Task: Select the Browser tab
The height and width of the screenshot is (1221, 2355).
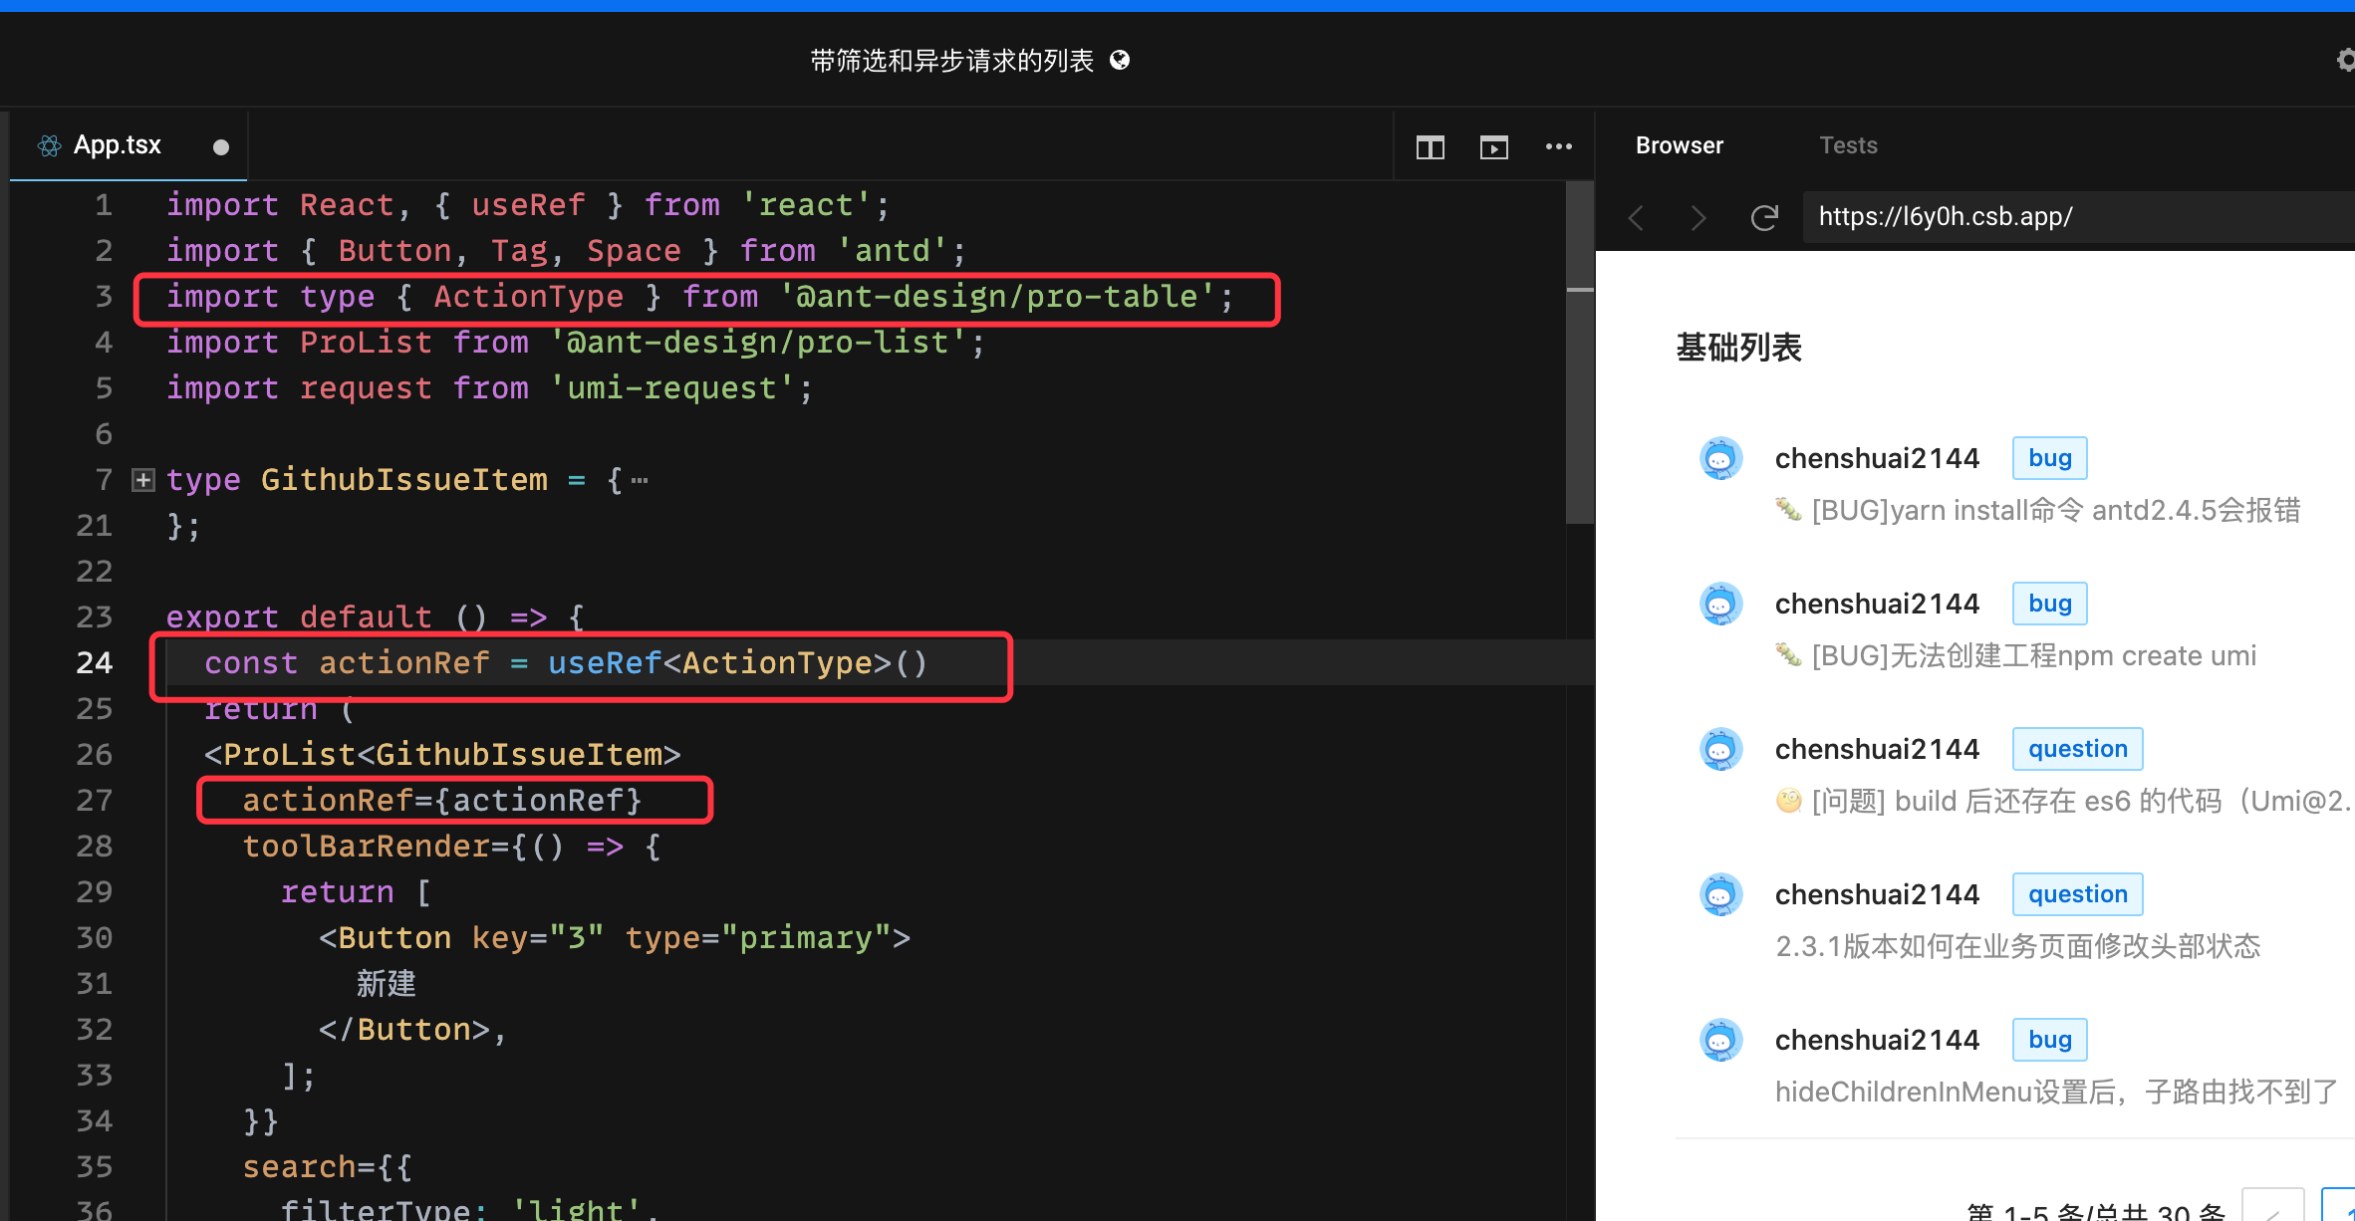Action: tap(1680, 145)
